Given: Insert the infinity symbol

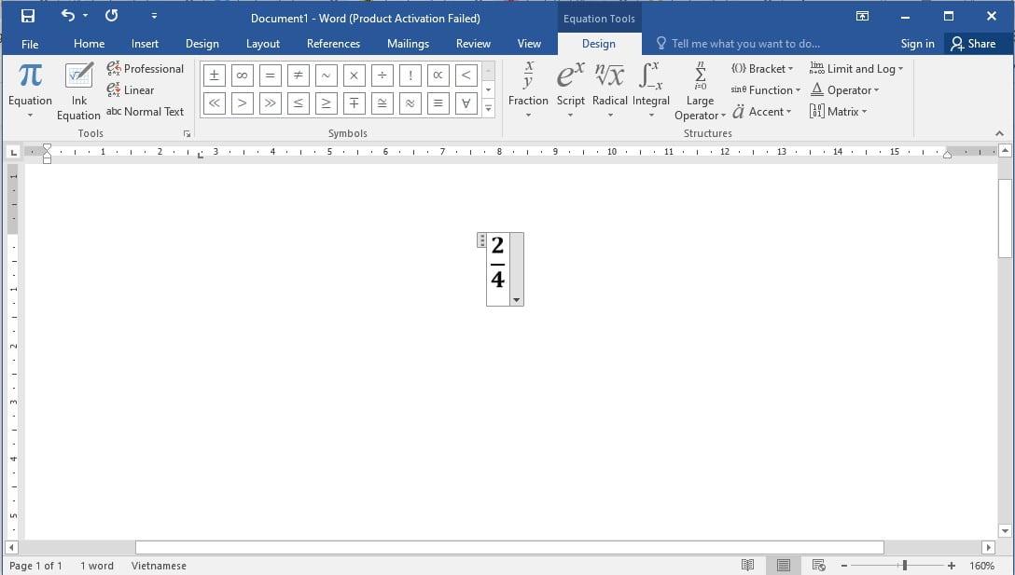Looking at the screenshot, I should (x=242, y=75).
